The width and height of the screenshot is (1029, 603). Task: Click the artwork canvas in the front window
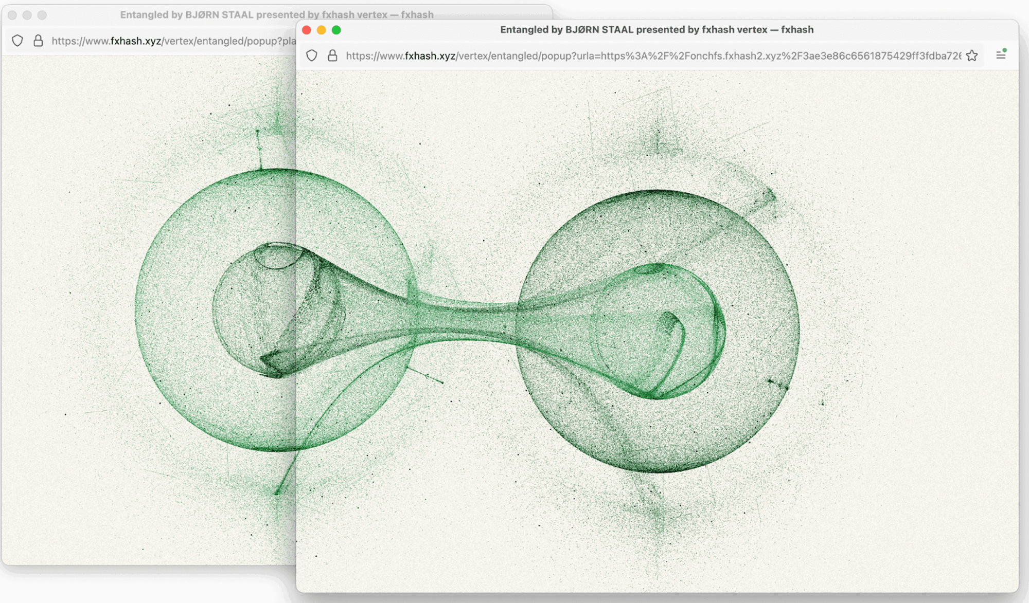658,331
